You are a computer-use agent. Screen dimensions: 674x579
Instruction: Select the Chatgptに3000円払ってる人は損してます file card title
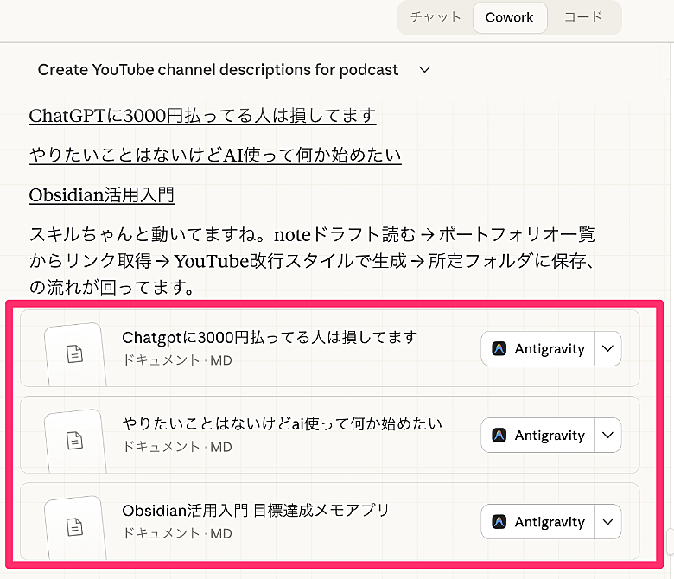270,337
